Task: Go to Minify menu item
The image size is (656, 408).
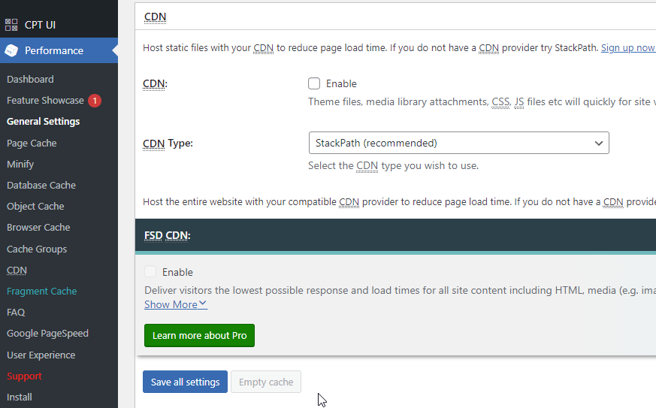Action: tap(20, 164)
